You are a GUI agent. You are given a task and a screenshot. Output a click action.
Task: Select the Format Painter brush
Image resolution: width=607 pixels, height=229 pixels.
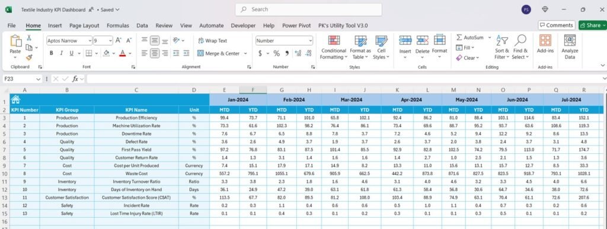(29, 57)
